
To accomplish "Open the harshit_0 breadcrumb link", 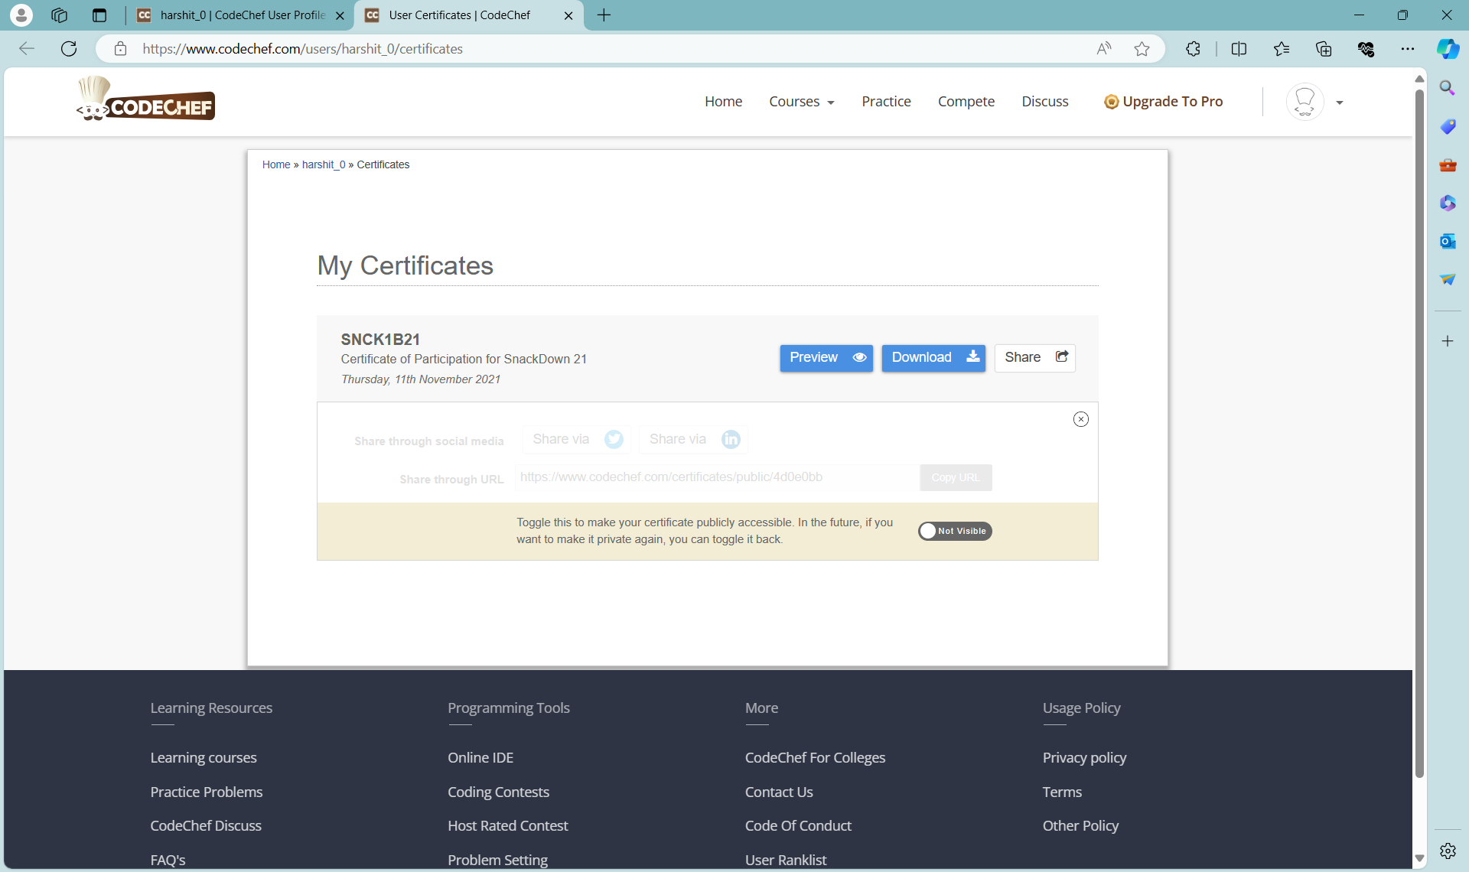I will coord(324,164).
